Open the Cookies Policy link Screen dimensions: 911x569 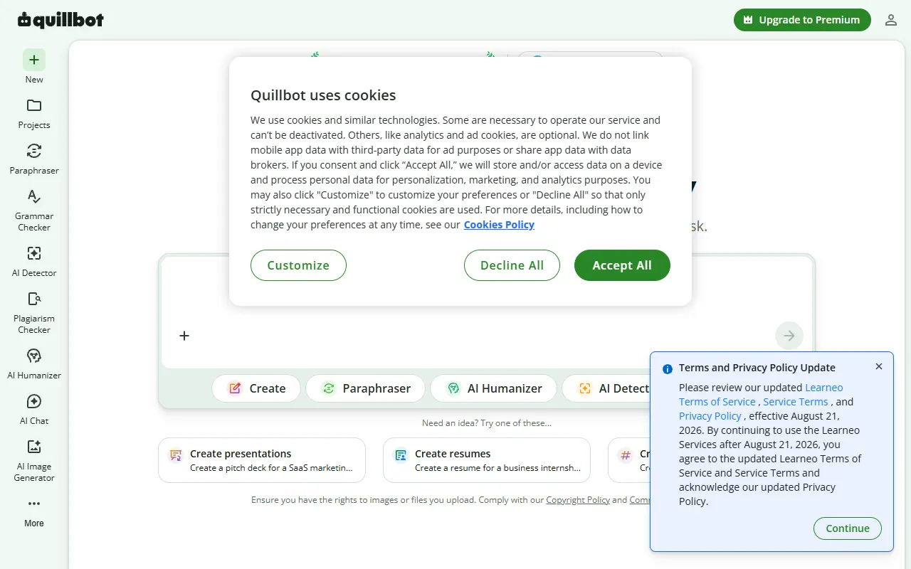coord(499,225)
